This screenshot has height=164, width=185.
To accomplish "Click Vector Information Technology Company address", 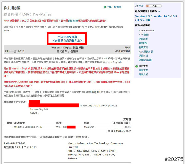I will pos(95,151).
